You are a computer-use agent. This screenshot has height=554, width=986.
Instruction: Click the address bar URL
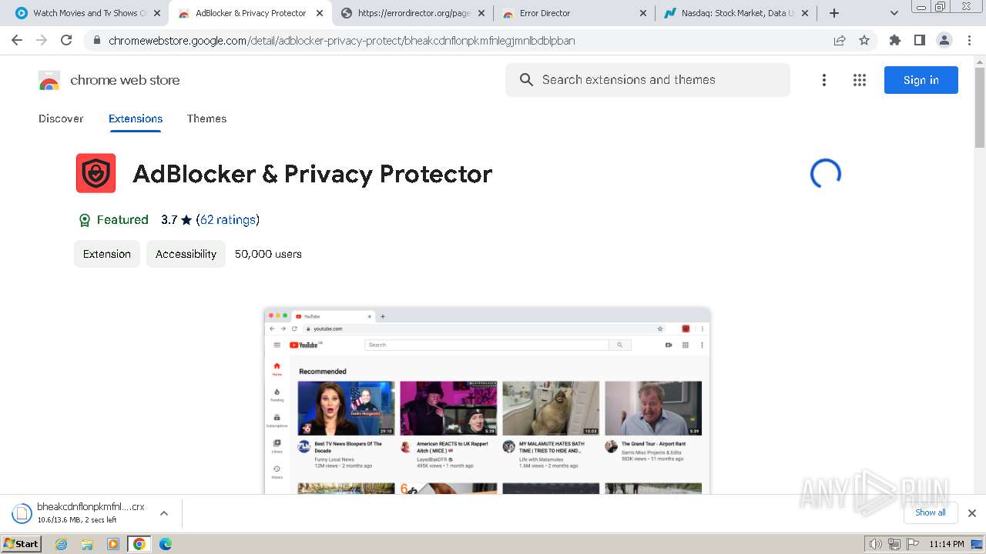(x=342, y=41)
